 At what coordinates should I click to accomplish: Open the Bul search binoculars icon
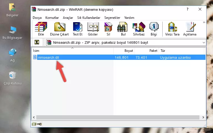pyautogui.click(x=122, y=27)
